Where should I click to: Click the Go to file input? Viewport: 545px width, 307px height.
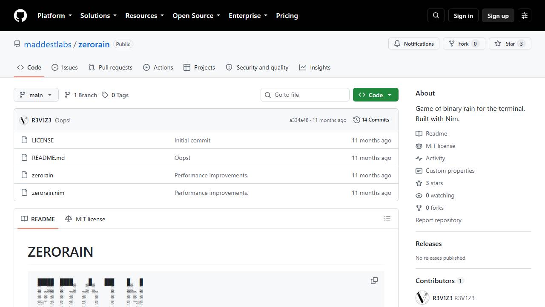(x=305, y=95)
